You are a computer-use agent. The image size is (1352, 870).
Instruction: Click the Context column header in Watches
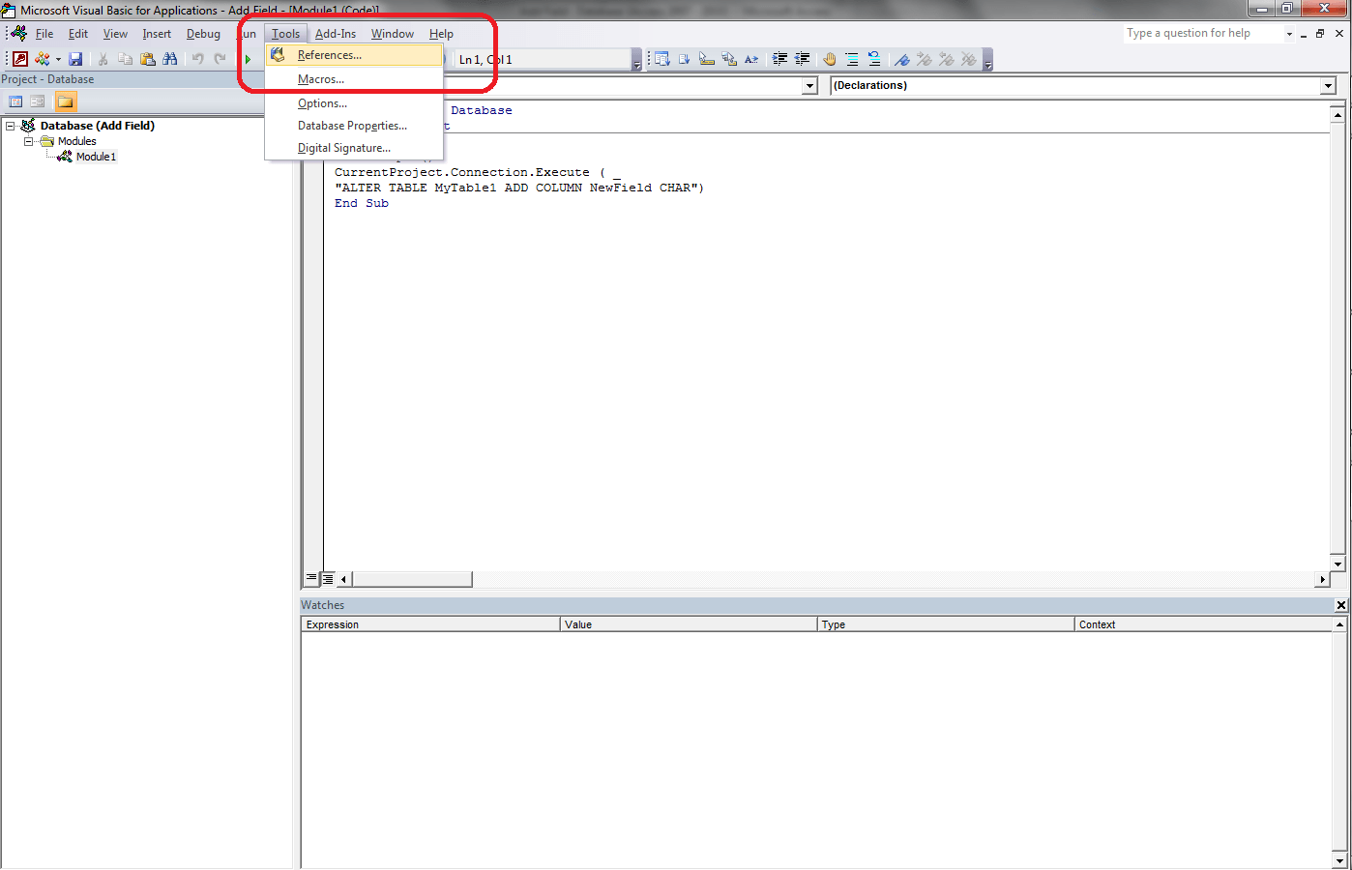coord(1203,624)
